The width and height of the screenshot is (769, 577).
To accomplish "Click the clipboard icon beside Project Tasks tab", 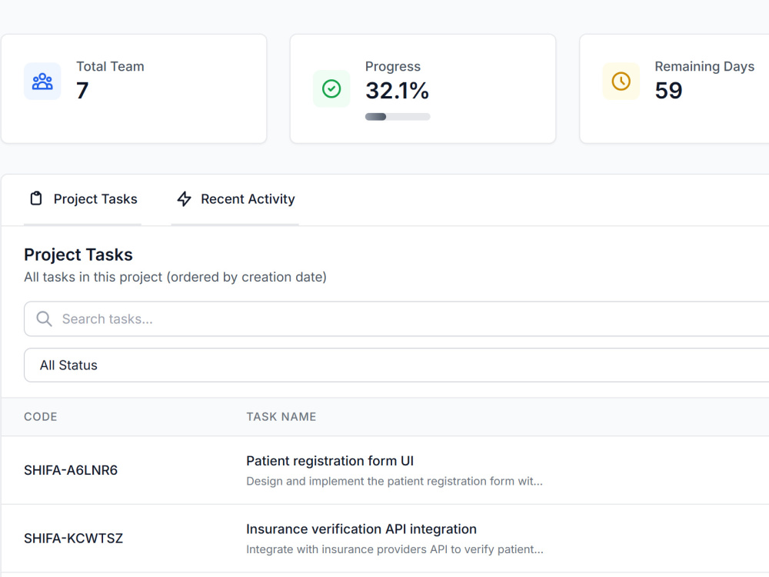I will point(36,198).
